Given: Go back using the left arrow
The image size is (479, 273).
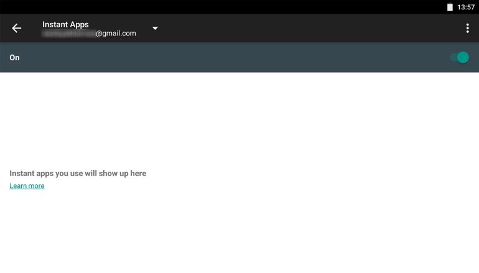Looking at the screenshot, I should click(17, 28).
